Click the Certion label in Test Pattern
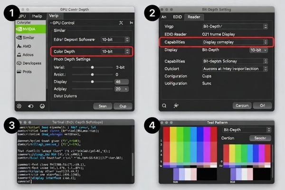This screenshot has height=190, width=285. (228, 138)
